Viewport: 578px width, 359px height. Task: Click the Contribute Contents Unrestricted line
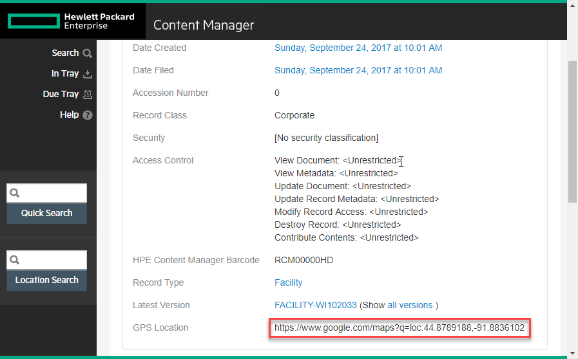pyautogui.click(x=347, y=238)
